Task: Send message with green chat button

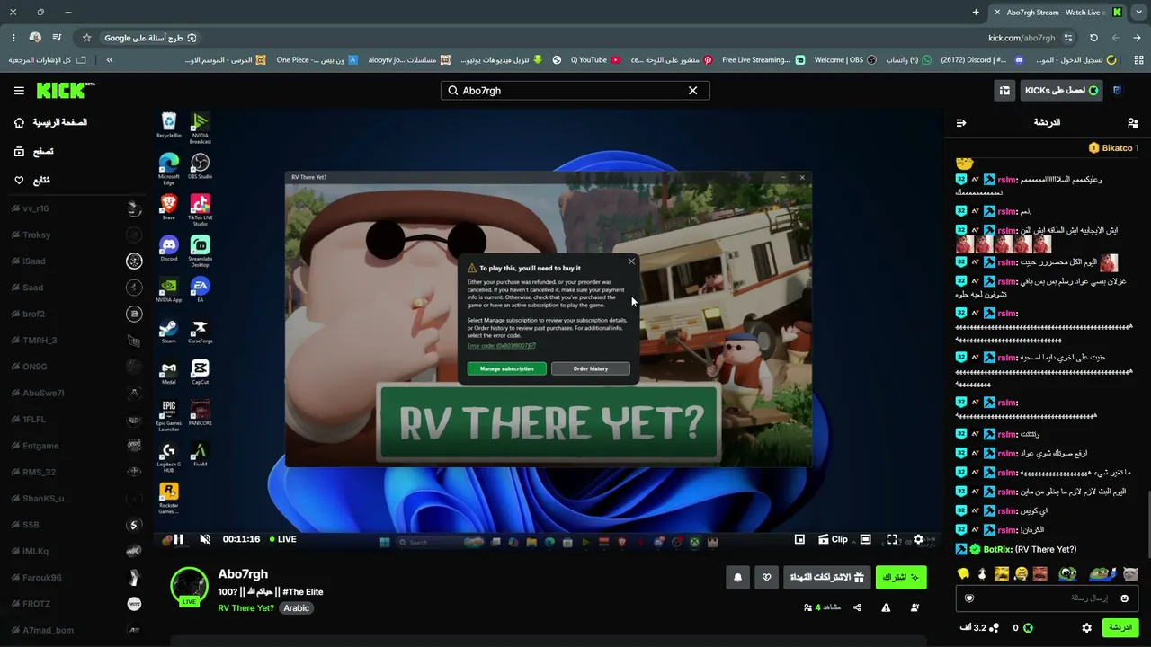Action: (x=1120, y=627)
